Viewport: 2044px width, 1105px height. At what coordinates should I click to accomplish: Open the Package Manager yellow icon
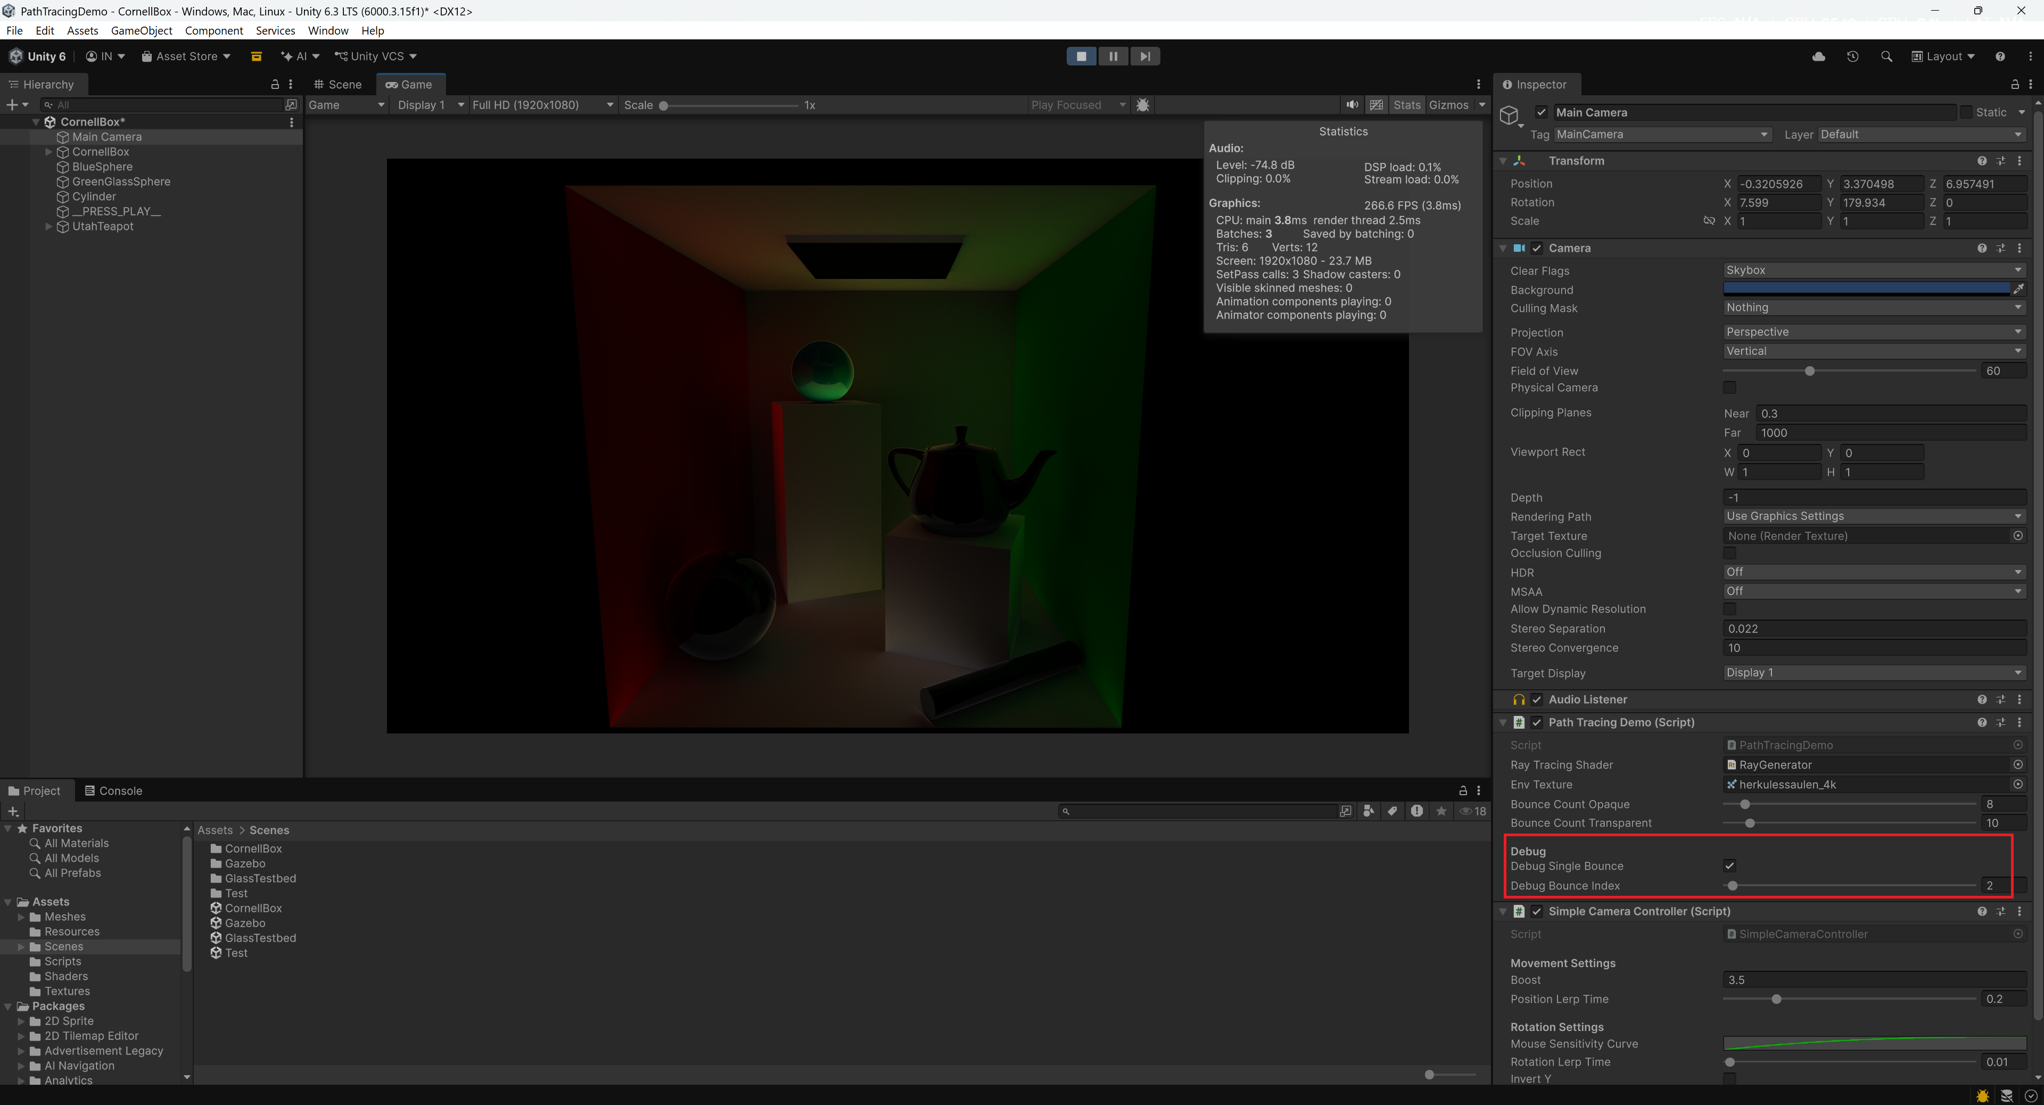tap(256, 56)
